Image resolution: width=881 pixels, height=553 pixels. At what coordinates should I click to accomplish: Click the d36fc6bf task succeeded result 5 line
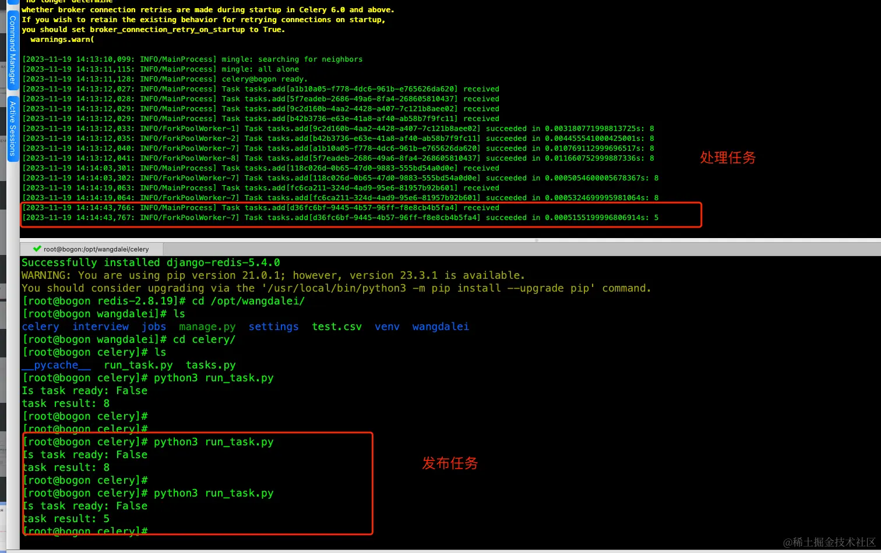pyautogui.click(x=340, y=218)
